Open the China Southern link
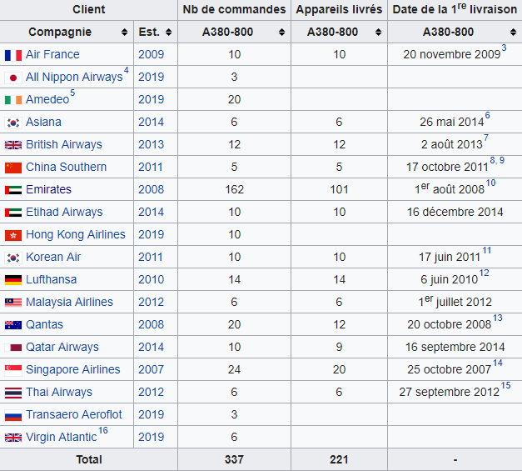The width and height of the screenshot is (522, 471). pos(67,167)
